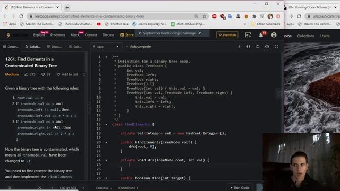340x191 pixels.
Task: Go to the next problem arrow
Action: pos(83,188)
